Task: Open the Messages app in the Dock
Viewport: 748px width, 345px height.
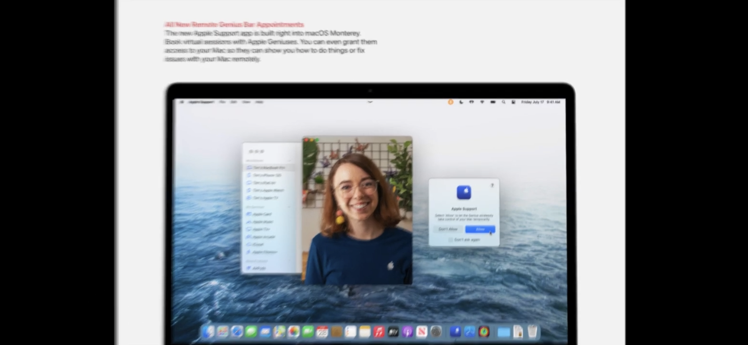Action: [251, 332]
